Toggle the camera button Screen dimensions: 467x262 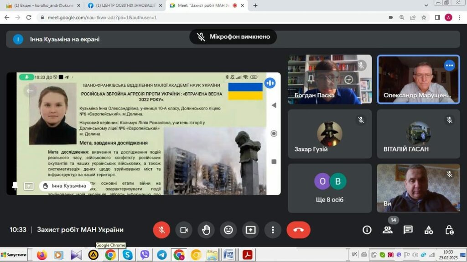(184, 230)
